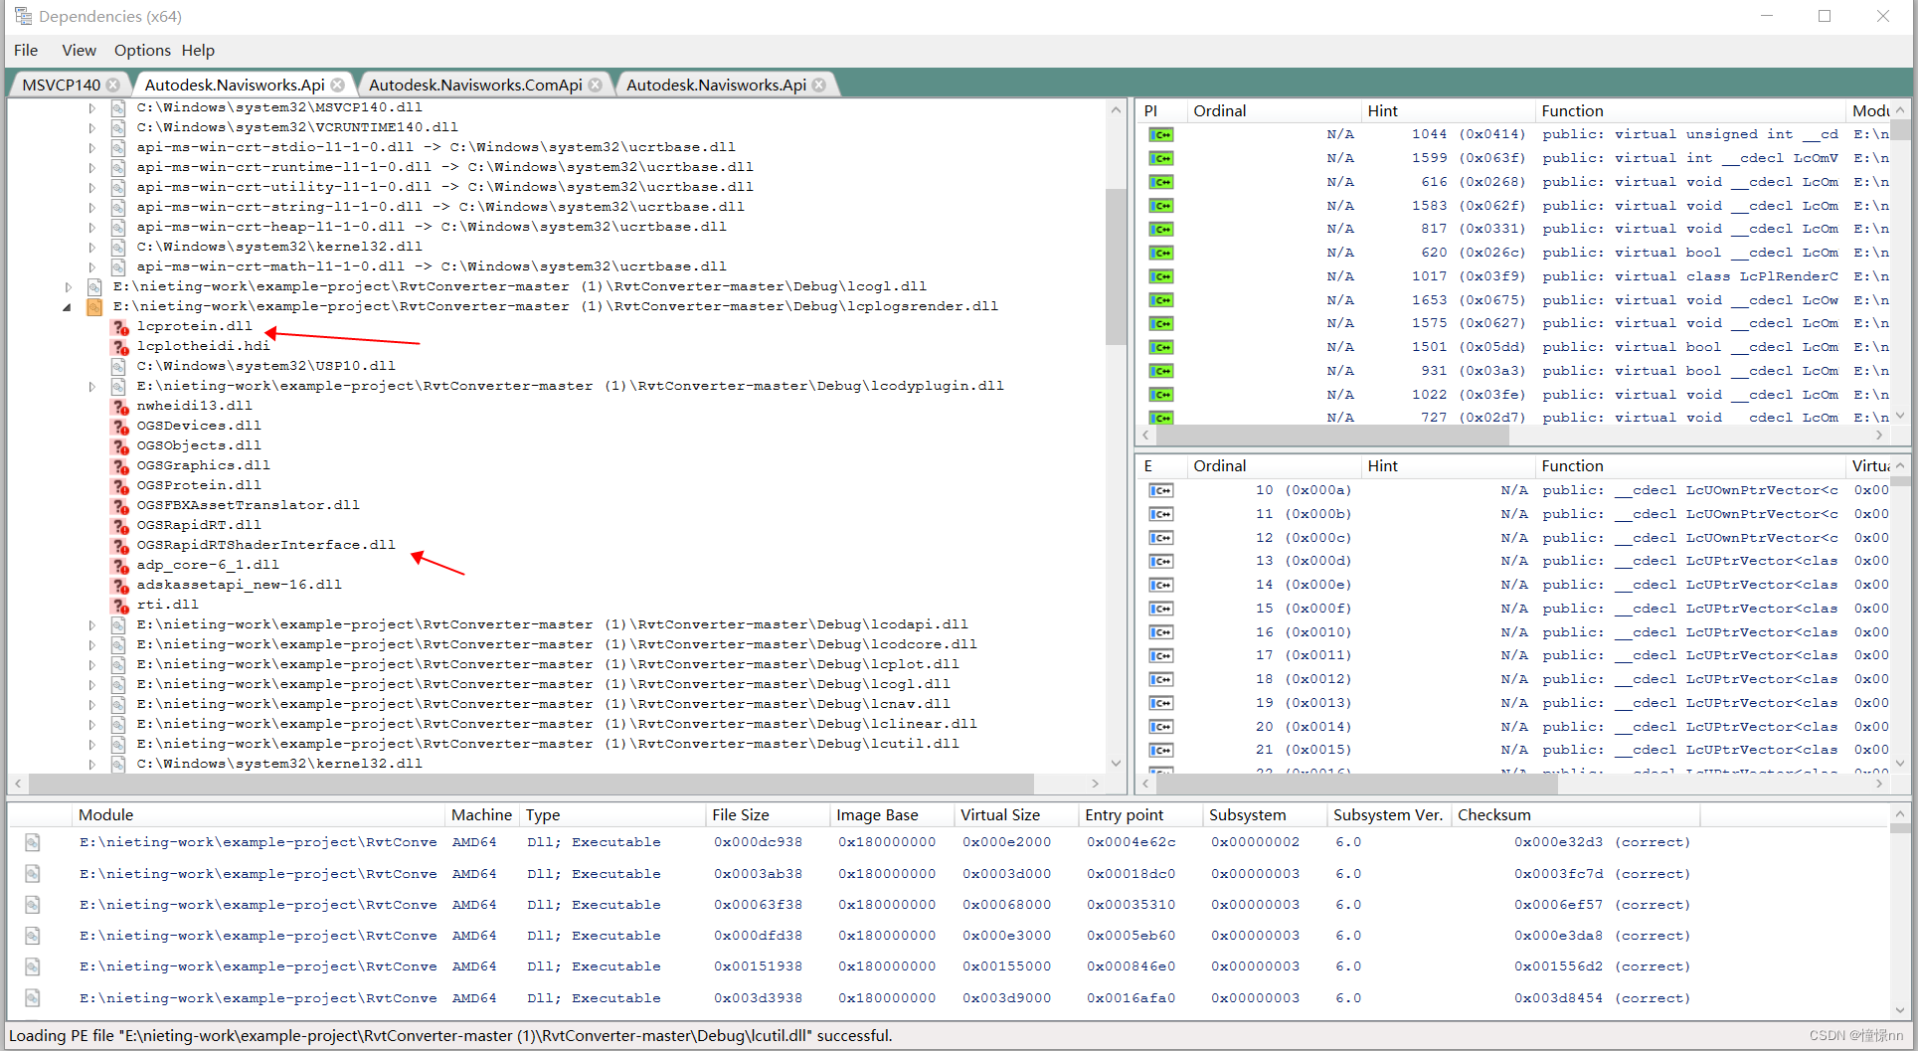The width and height of the screenshot is (1918, 1051).
Task: Click the C++ icon on ordinal 10 export row
Action: 1160,489
